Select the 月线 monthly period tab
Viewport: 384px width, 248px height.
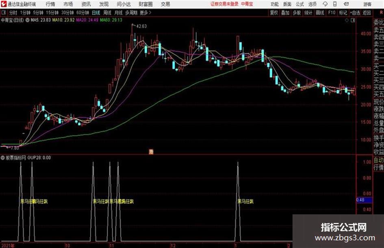coord(119,13)
